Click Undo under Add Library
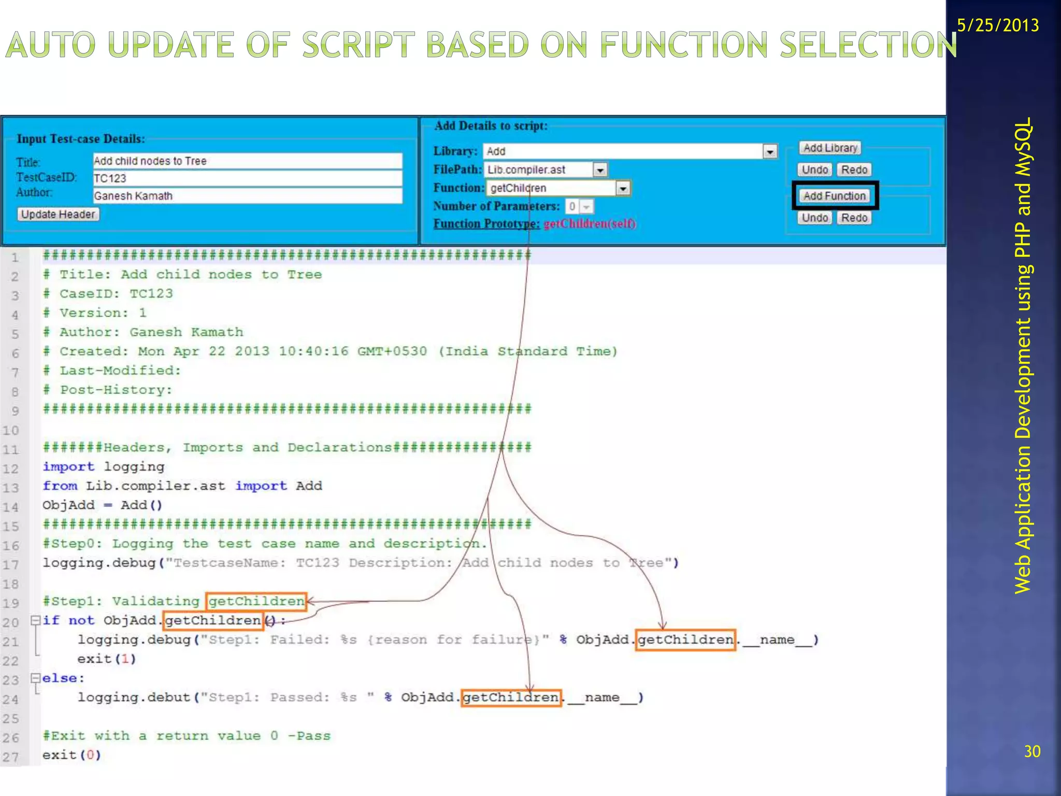This screenshot has height=796, width=1061. tap(815, 170)
